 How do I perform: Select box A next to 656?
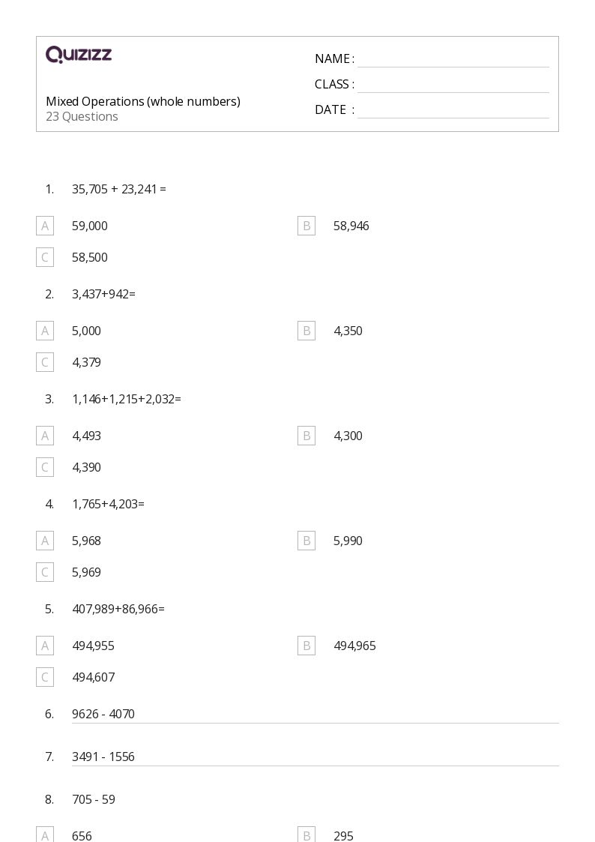[x=45, y=835]
